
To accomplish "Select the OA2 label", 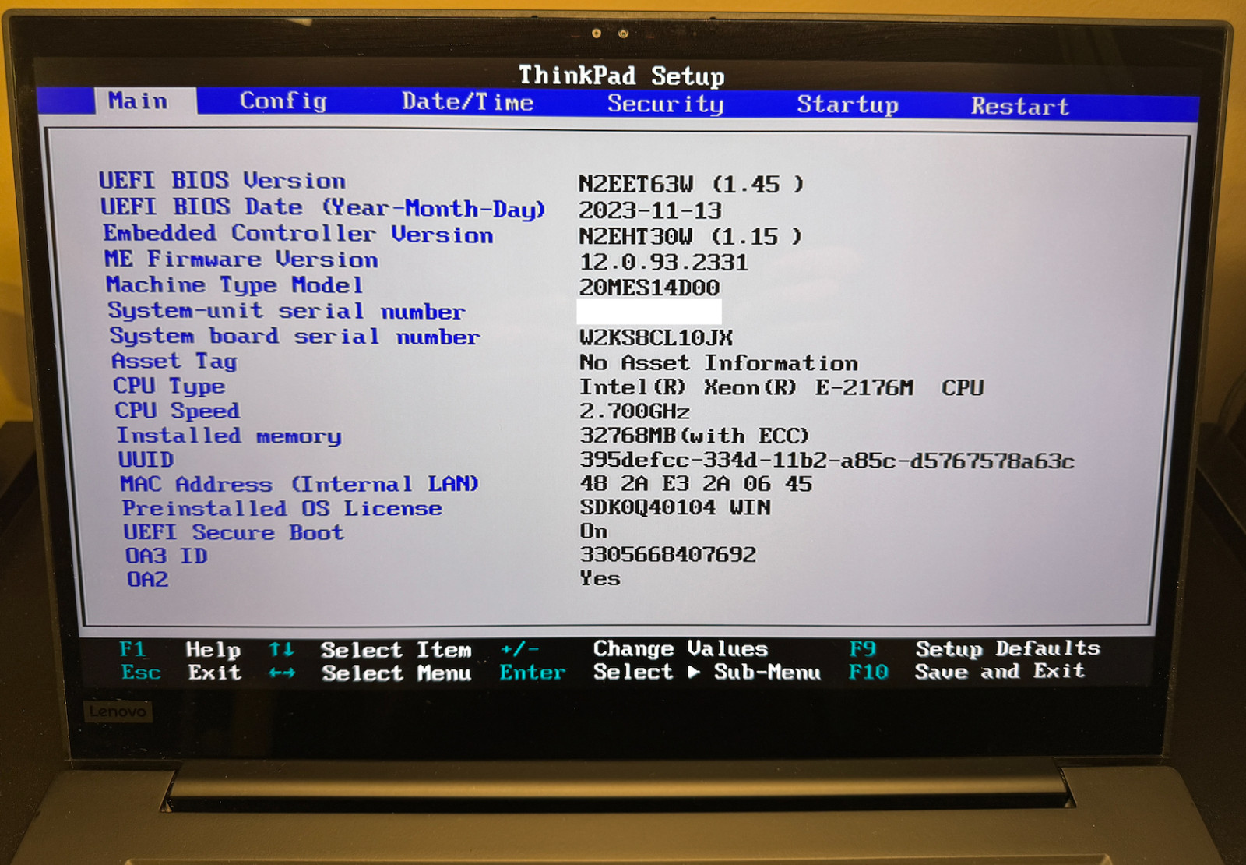I will (147, 579).
